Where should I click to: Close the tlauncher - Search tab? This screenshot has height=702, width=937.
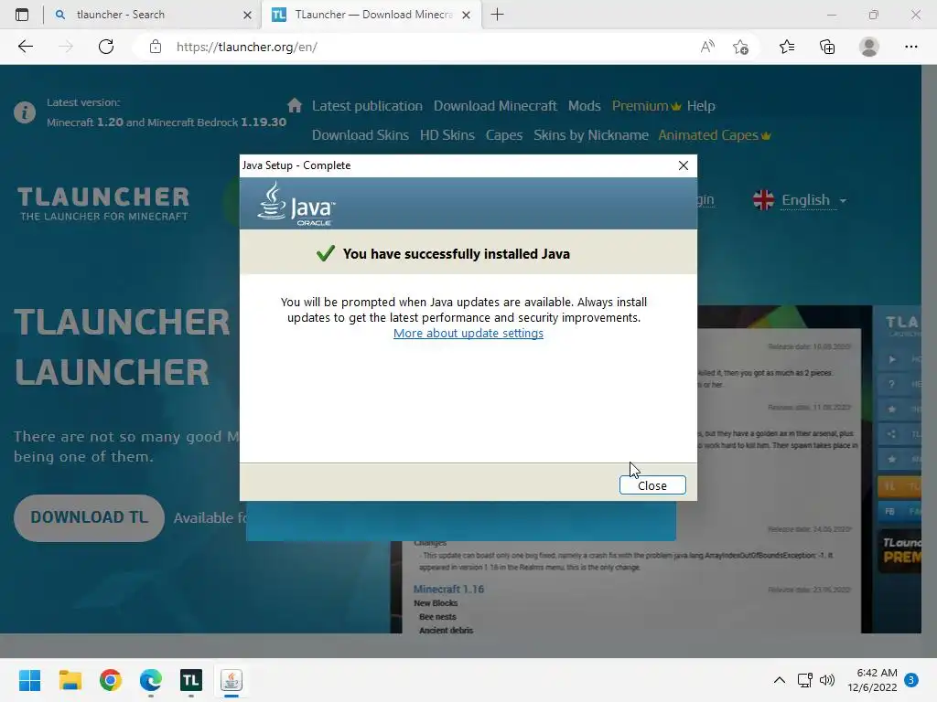pos(247,15)
